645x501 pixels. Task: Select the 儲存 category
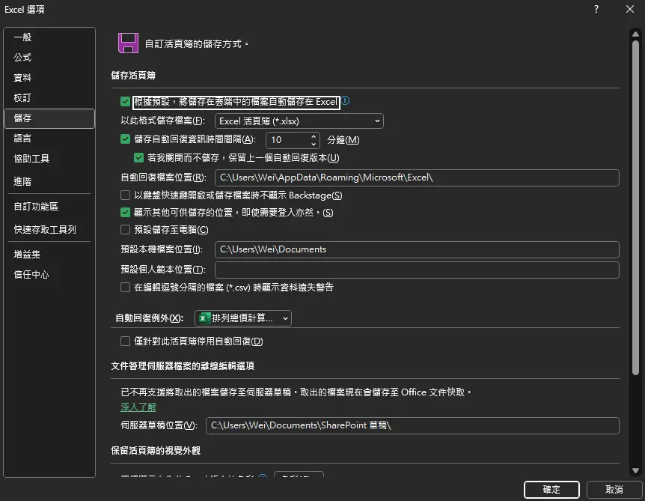[x=49, y=118]
